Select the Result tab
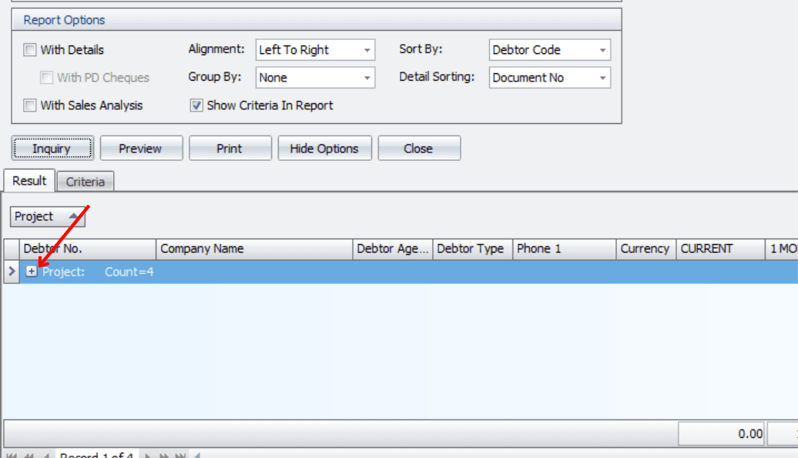This screenshot has width=798, height=458. pos(29,181)
